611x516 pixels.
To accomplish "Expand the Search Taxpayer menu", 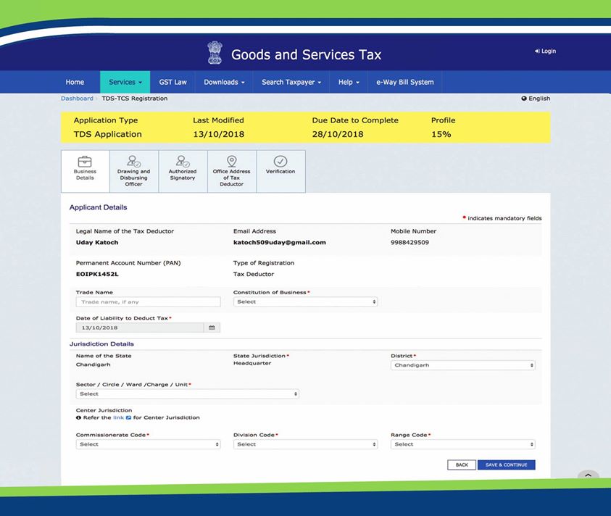I will [291, 82].
